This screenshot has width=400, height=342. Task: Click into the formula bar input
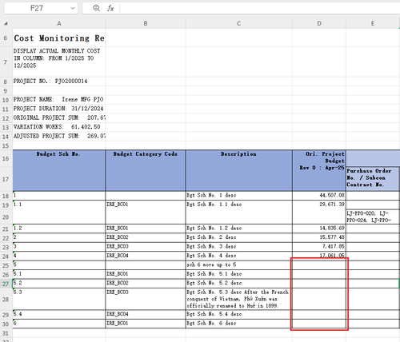tap(260, 8)
